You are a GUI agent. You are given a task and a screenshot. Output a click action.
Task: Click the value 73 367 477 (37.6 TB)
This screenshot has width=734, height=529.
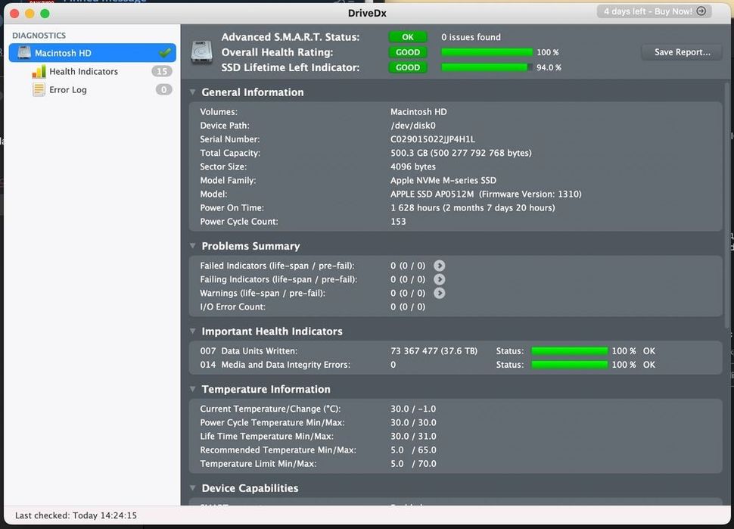434,351
